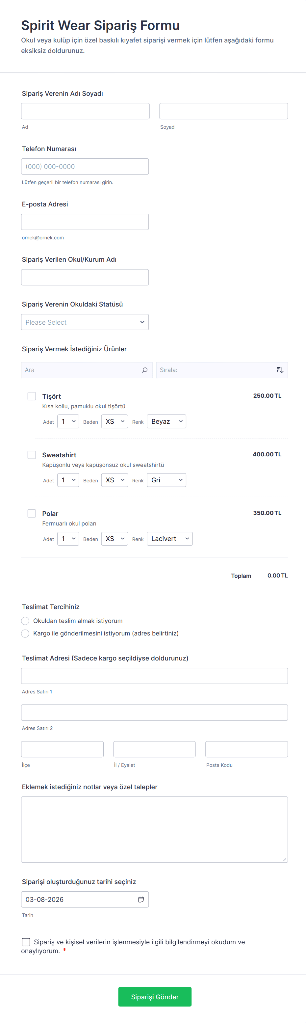Click the Posta Kodu input field
306x1023 pixels.
[246, 749]
